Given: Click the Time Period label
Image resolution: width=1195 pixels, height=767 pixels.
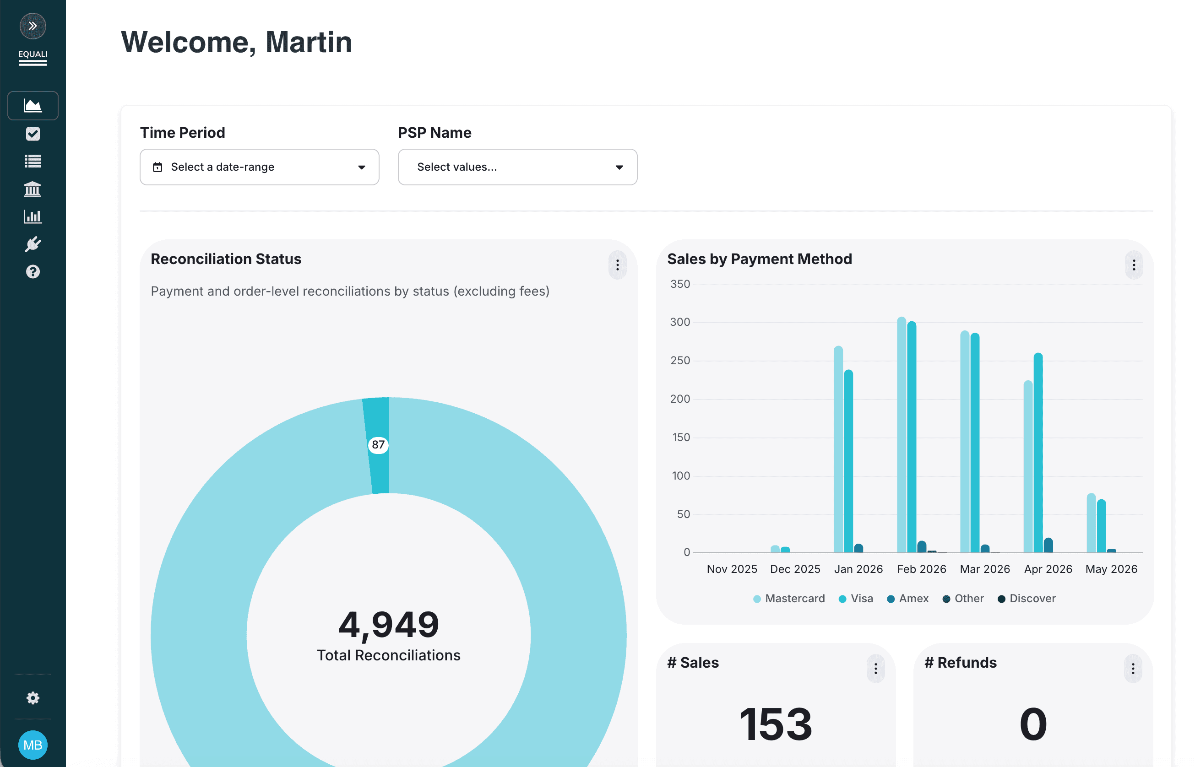Looking at the screenshot, I should click(x=182, y=132).
